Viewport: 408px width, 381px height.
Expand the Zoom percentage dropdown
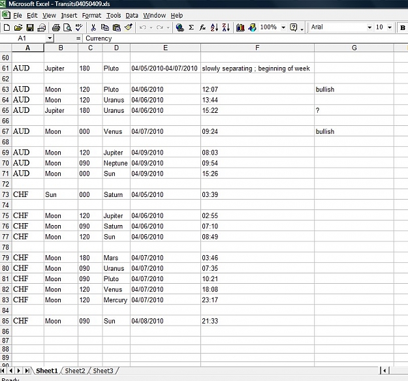pyautogui.click(x=283, y=27)
